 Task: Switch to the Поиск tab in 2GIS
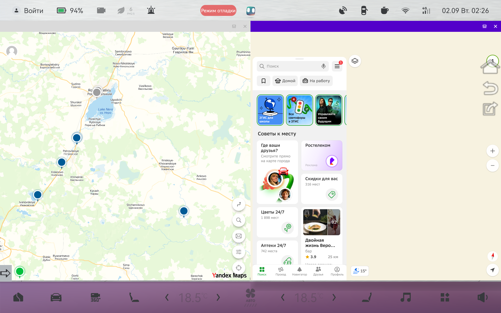[262, 271]
